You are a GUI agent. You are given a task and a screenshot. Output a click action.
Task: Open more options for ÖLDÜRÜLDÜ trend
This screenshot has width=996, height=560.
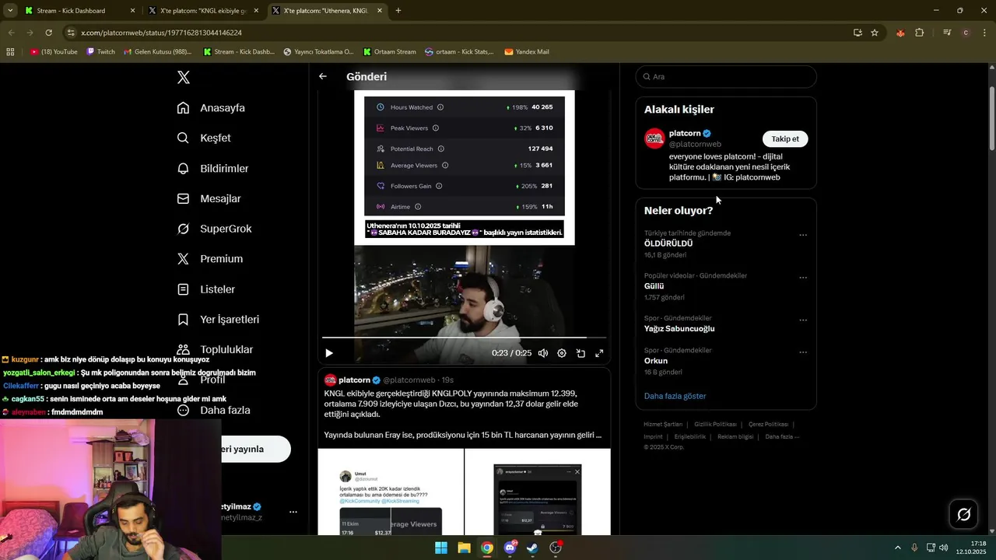[x=803, y=235]
